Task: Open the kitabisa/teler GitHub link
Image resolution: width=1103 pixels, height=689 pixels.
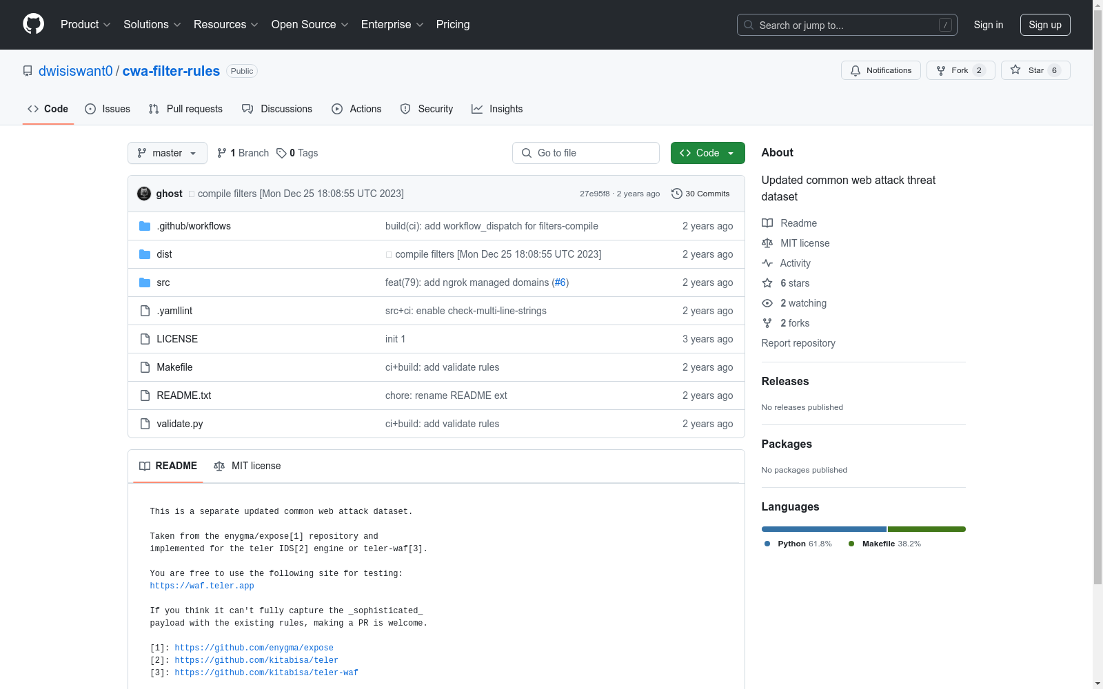Action: (256, 661)
